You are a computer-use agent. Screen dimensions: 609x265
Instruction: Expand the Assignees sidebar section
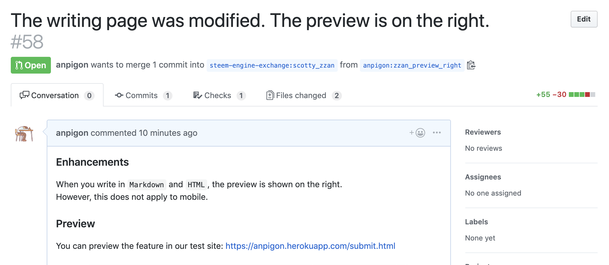tap(483, 177)
